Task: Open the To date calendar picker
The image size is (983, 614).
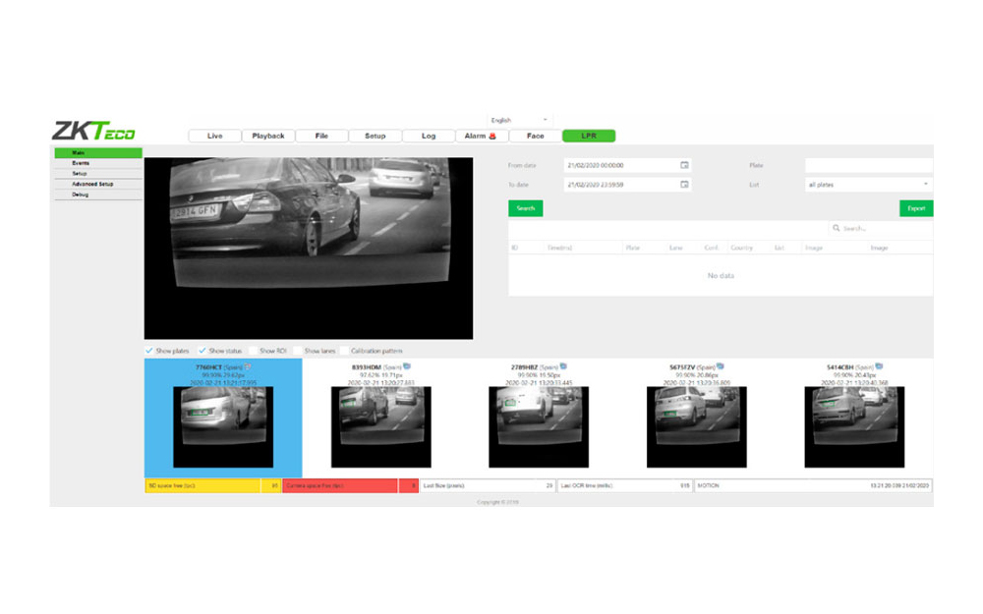Action: coord(684,185)
